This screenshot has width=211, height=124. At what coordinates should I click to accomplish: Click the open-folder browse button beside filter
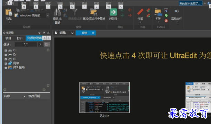[47, 44]
